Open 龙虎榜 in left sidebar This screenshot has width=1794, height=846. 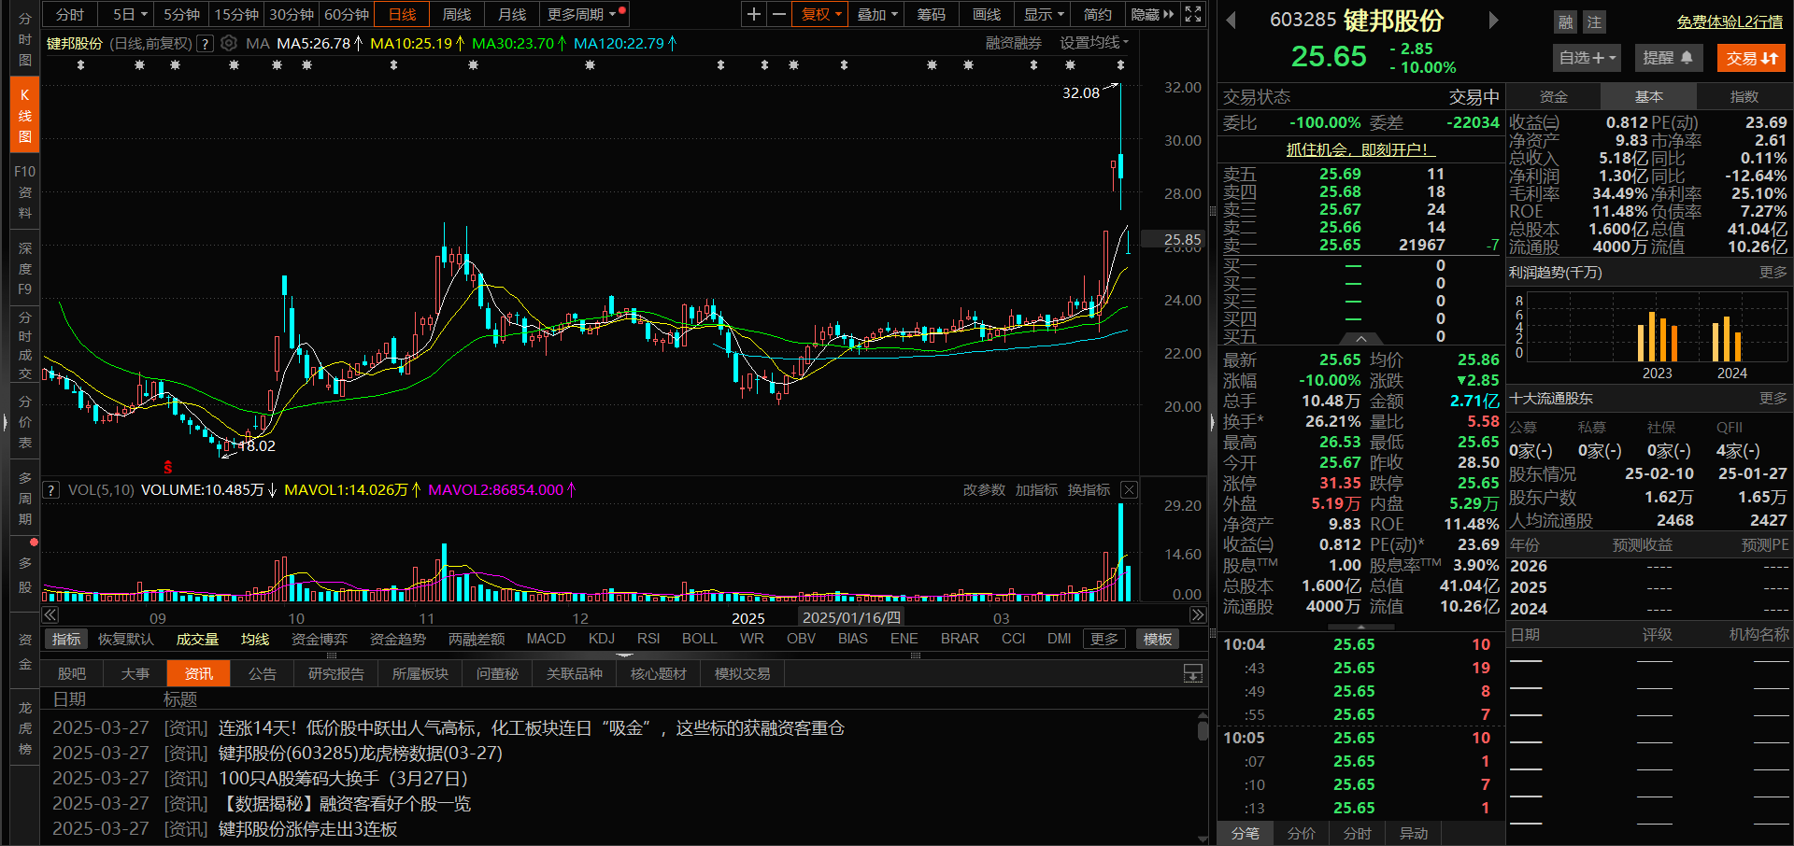25,728
